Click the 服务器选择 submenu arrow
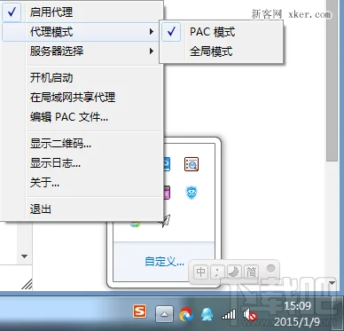344x331 pixels. coord(152,51)
